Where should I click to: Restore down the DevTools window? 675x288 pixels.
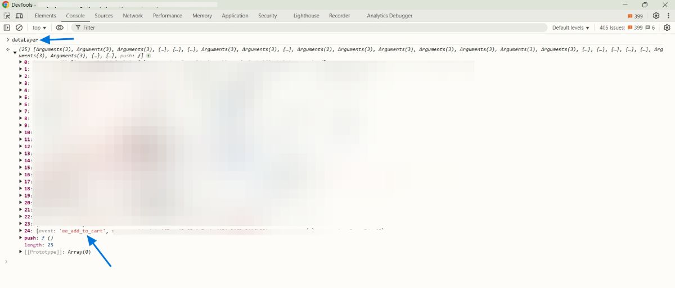pyautogui.click(x=645, y=4)
